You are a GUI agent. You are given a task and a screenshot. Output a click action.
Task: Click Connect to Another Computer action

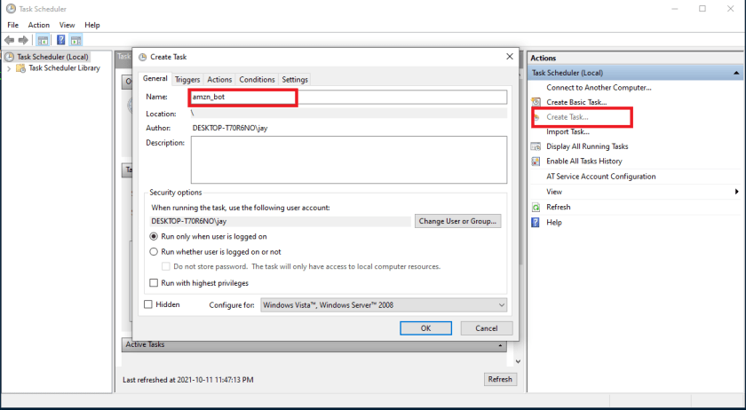(x=599, y=88)
